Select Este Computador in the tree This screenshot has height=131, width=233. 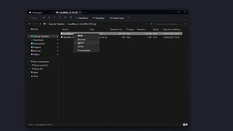(x=40, y=61)
